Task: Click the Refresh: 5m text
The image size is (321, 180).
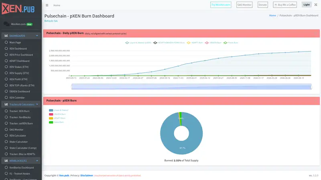Action: click(51, 21)
